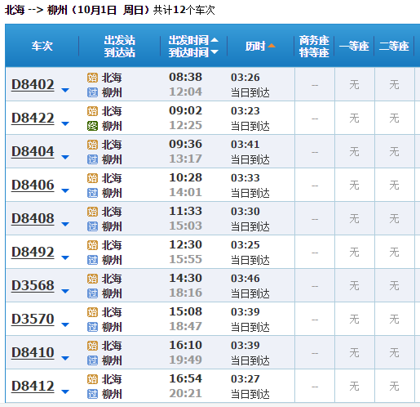Click the blue 过 pass-through icon for D8404
This screenshot has width=420, height=407.
[92, 159]
